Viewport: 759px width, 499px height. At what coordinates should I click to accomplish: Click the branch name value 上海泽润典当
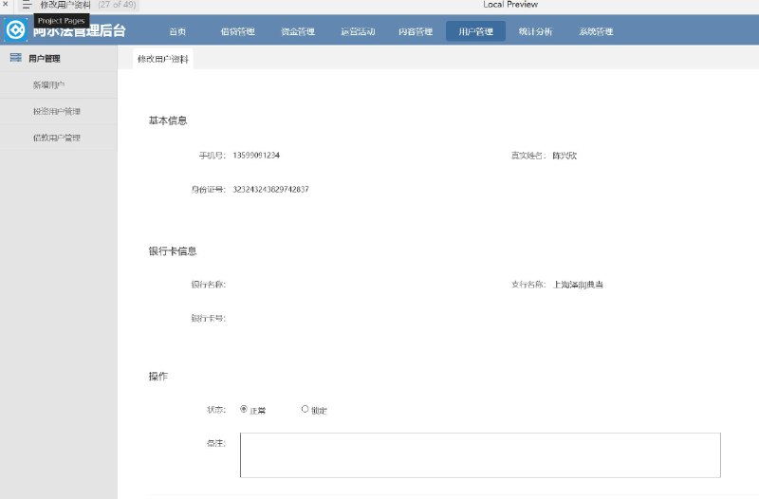pos(578,285)
